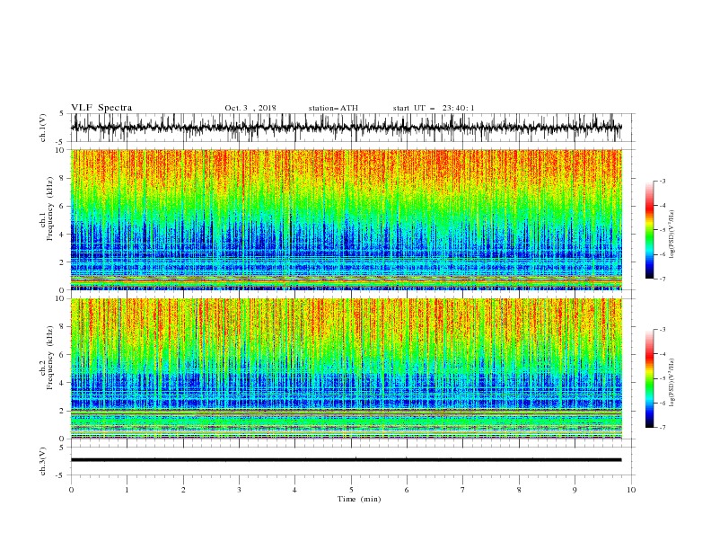This screenshot has width=711, height=550.
Task: Click the "10" kHz tick on ch.1 frequency axis
Action: [x=60, y=150]
